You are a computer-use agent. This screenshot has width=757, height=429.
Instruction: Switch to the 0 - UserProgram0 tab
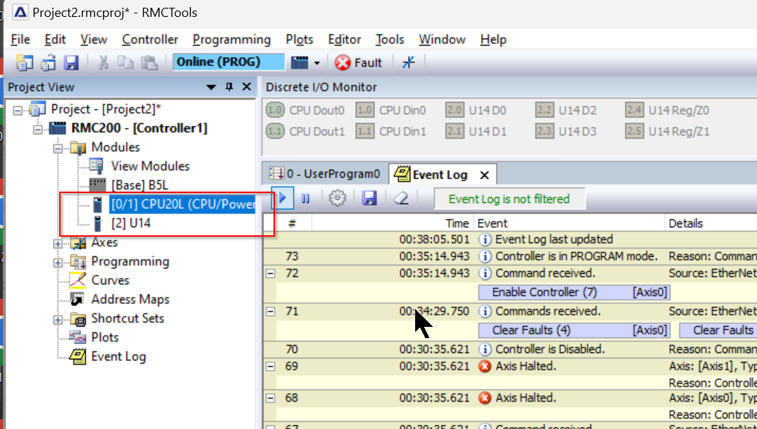tap(326, 174)
